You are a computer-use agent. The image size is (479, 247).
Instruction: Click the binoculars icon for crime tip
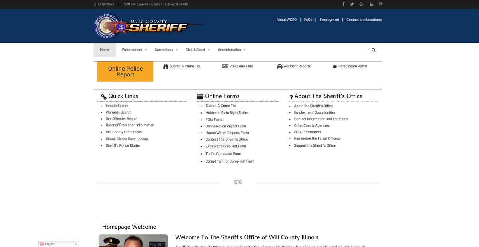(x=166, y=66)
